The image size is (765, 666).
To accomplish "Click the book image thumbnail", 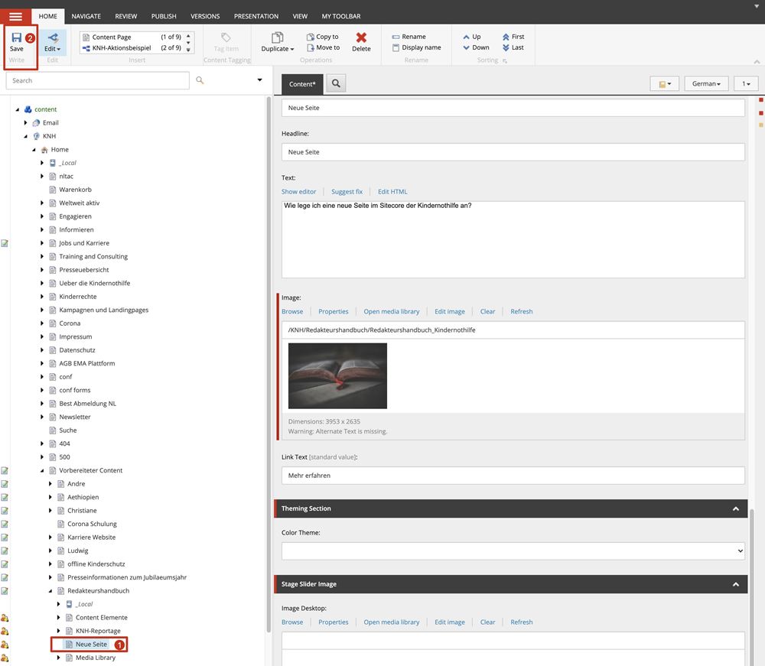I will point(337,375).
